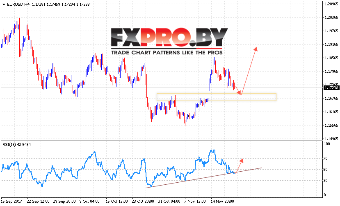Click the high value 1.17459 in header
340x206 pixels.
pyautogui.click(x=53, y=4)
